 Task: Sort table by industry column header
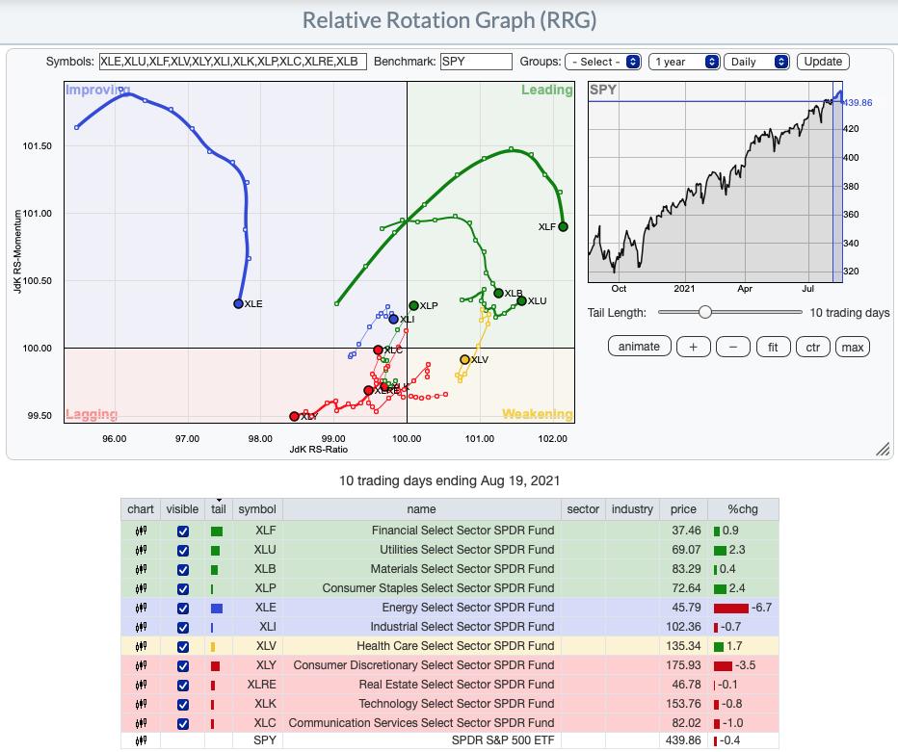tap(632, 509)
